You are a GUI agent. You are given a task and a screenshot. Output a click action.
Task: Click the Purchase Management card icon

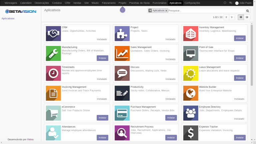click(x=122, y=113)
